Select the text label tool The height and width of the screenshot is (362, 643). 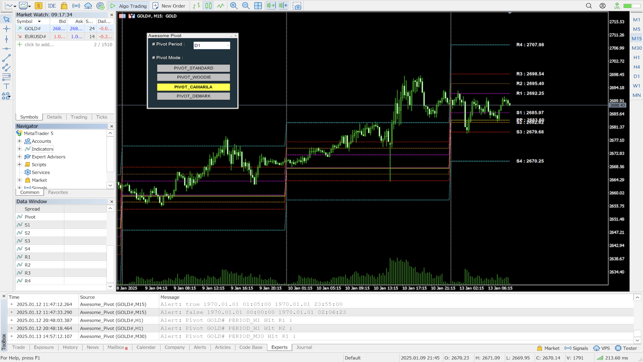tap(6, 86)
